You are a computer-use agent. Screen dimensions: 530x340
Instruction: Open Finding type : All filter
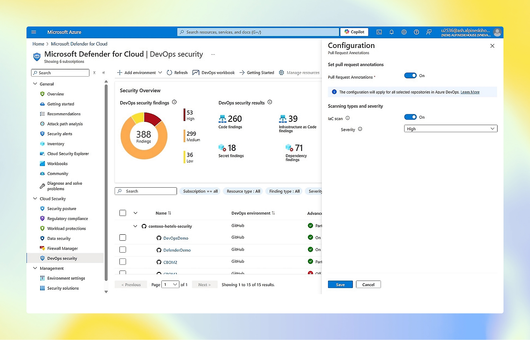point(284,191)
